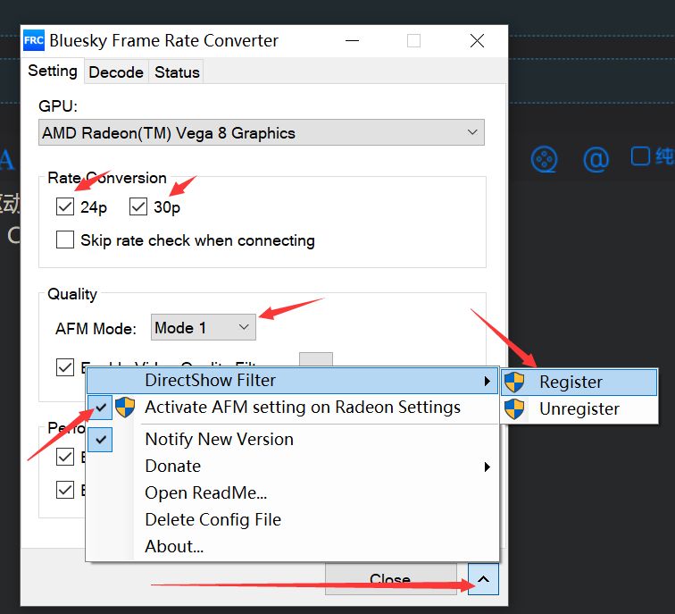The height and width of the screenshot is (614, 675).
Task: Click the FRC app icon in title bar
Action: click(x=33, y=41)
